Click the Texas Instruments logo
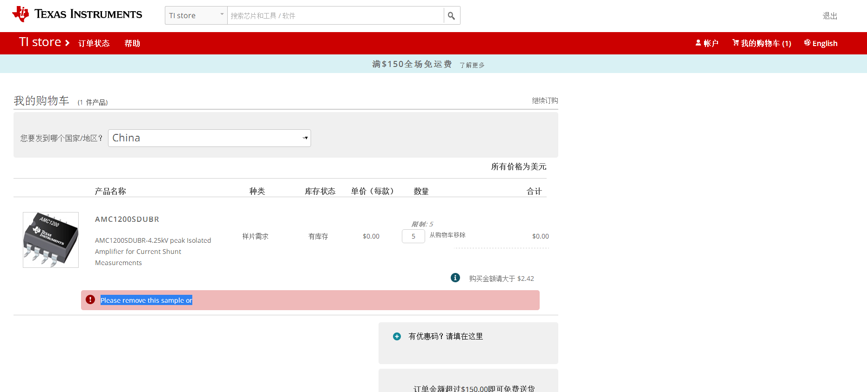867x392 pixels. (77, 14)
